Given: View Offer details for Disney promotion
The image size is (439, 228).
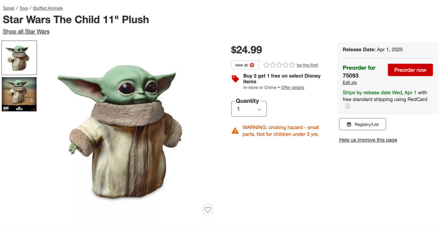Looking at the screenshot, I should point(292,87).
